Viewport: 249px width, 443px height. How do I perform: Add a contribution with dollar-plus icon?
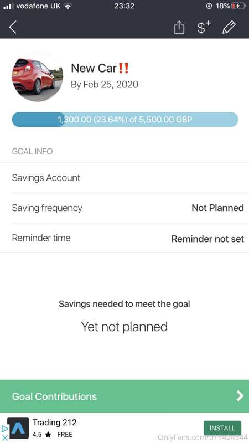pos(204,27)
